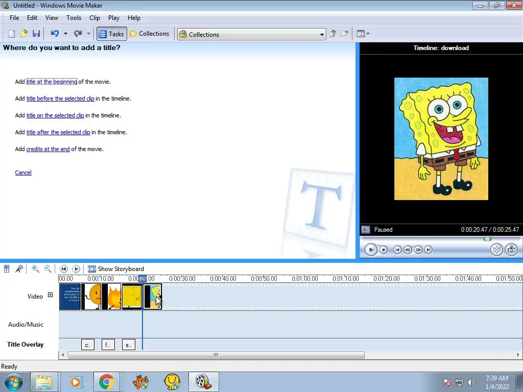The height and width of the screenshot is (392, 523).
Task: Play the preview monitor video
Action: pyautogui.click(x=371, y=250)
